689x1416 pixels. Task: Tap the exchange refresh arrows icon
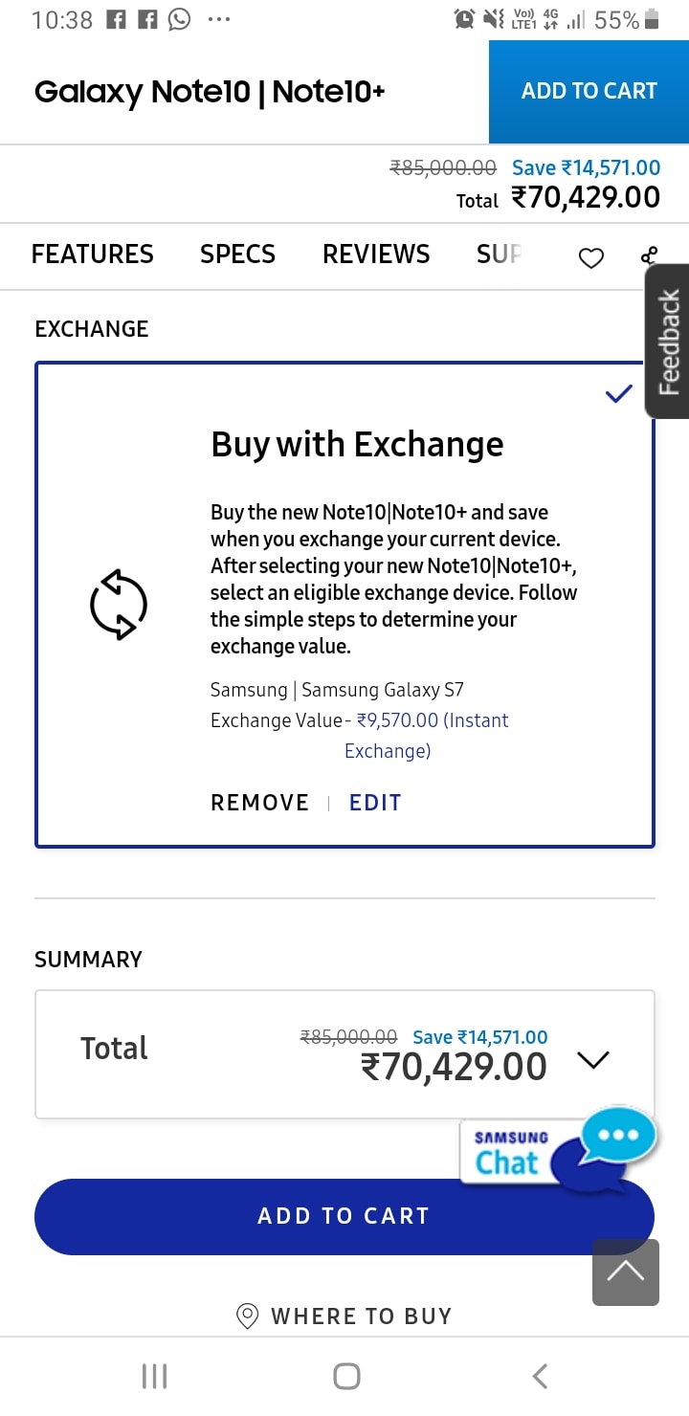119,604
